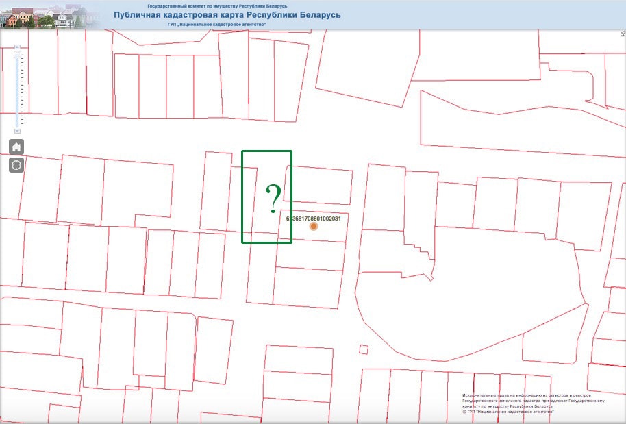This screenshot has width=626, height=424.
Task: Click the copyright line '© ГУП Национальное кадастровое агентство'
Action: tap(508, 411)
